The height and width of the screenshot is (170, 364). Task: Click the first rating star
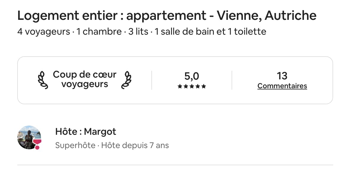[180, 86]
